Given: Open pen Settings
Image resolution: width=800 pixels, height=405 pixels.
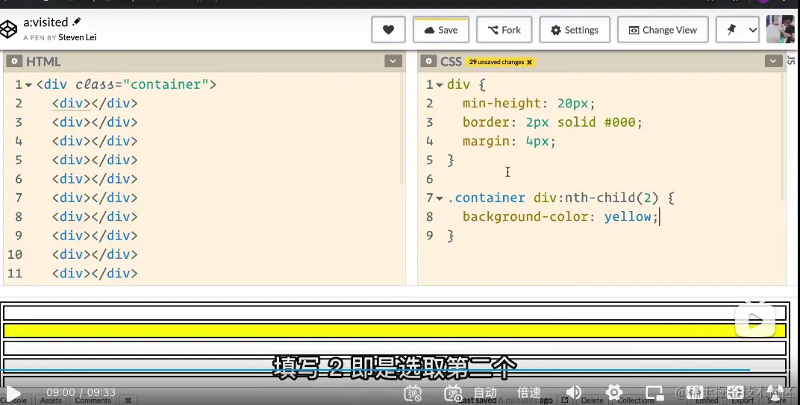Looking at the screenshot, I should 575,30.
